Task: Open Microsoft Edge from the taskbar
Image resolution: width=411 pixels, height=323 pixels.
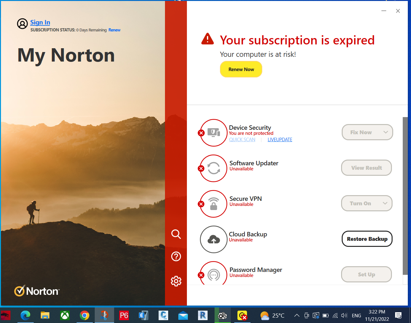Action: coord(25,315)
